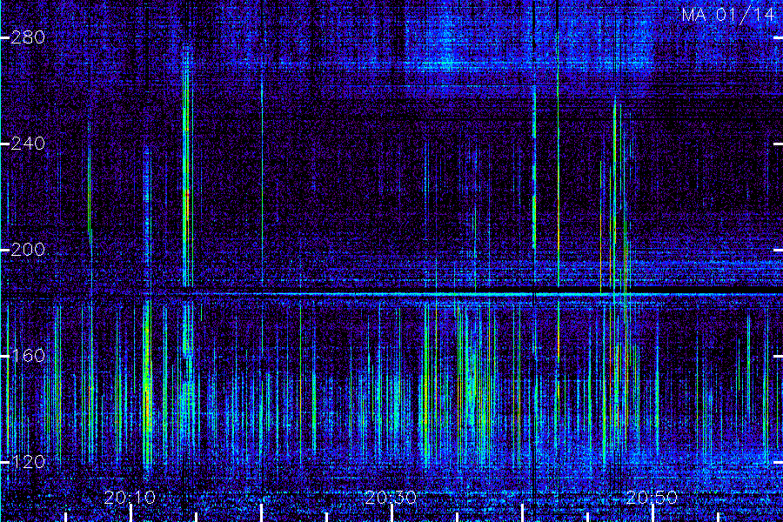Click the 20:10 time axis label
Screen dimensions: 783x522
pos(130,497)
